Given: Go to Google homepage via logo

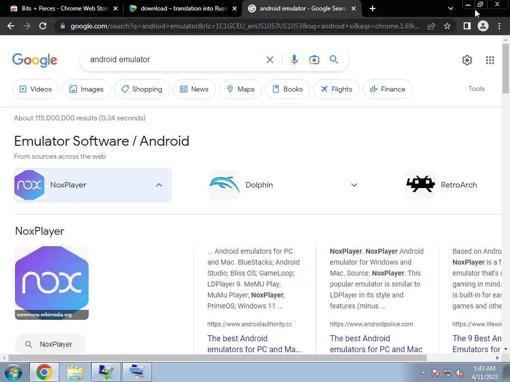Looking at the screenshot, I should point(34,60).
